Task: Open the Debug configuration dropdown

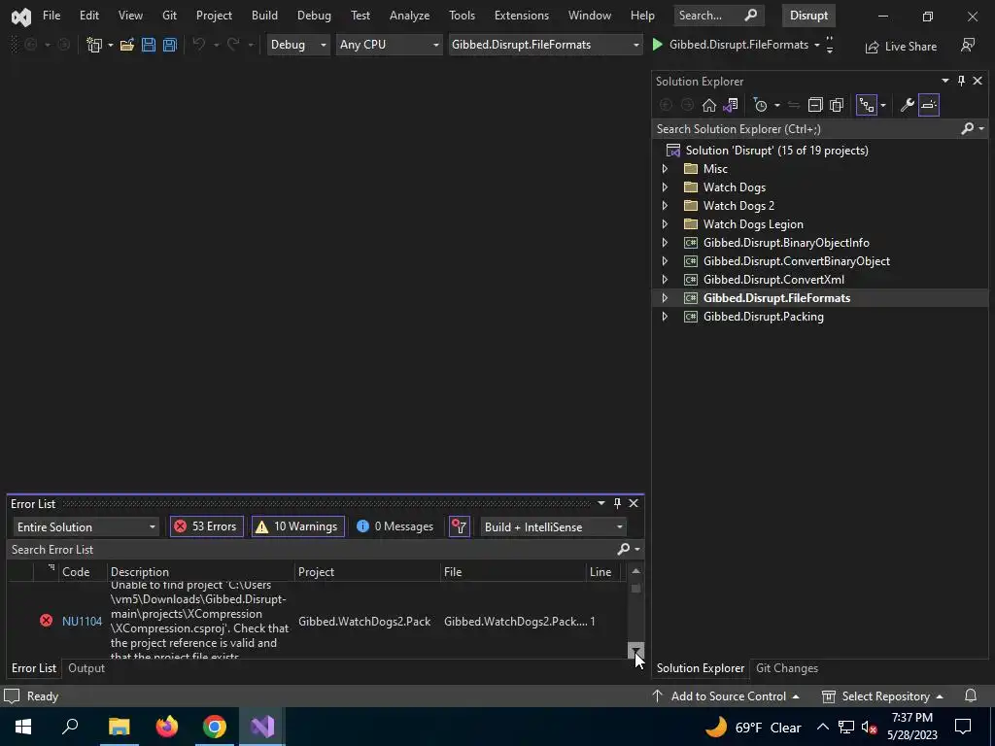Action: click(298, 45)
